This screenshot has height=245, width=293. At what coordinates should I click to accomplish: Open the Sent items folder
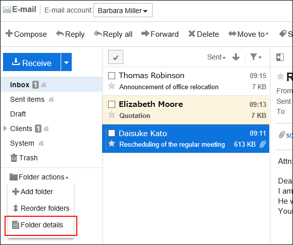point(27,99)
